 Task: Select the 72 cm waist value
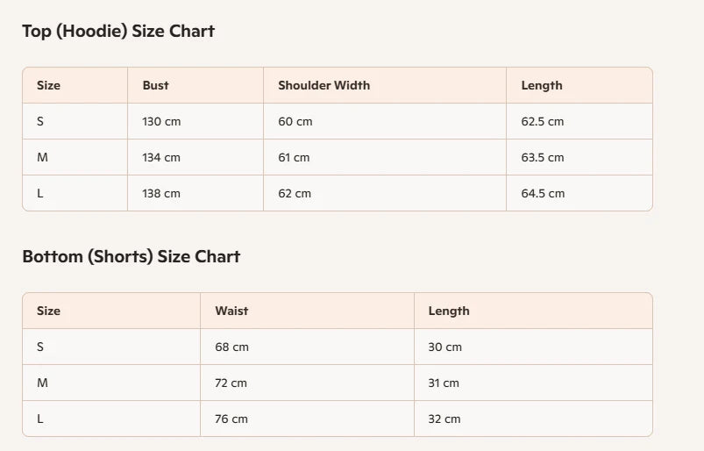(x=231, y=383)
